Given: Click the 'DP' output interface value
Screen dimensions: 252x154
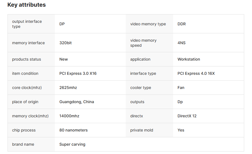Looking at the screenshot, I should pos(62,24).
